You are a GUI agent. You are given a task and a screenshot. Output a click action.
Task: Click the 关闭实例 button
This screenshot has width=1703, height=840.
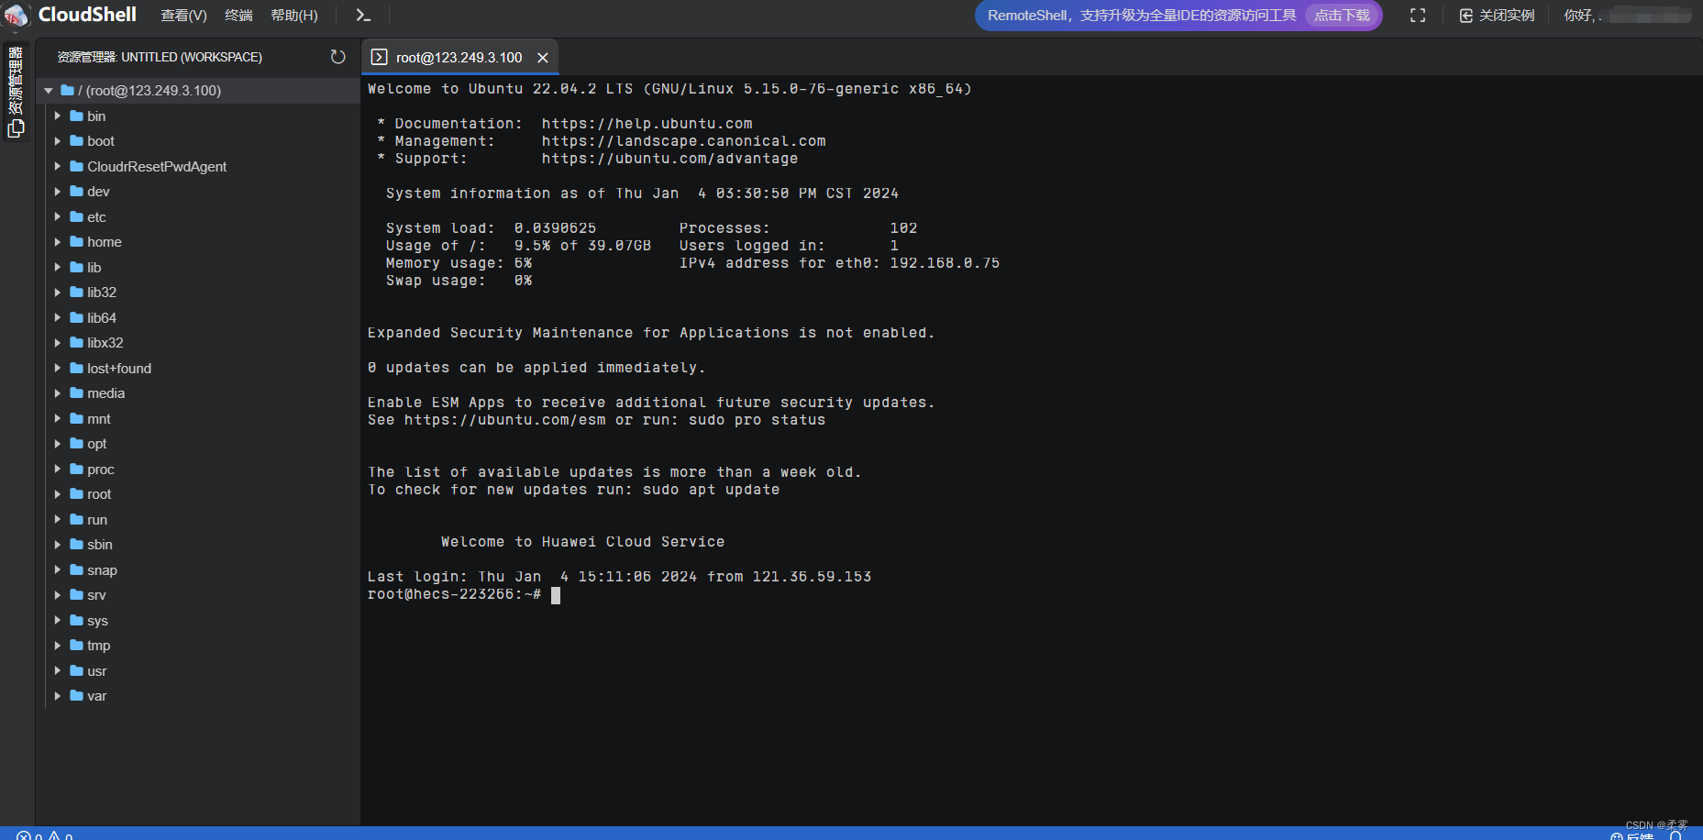(x=1498, y=16)
